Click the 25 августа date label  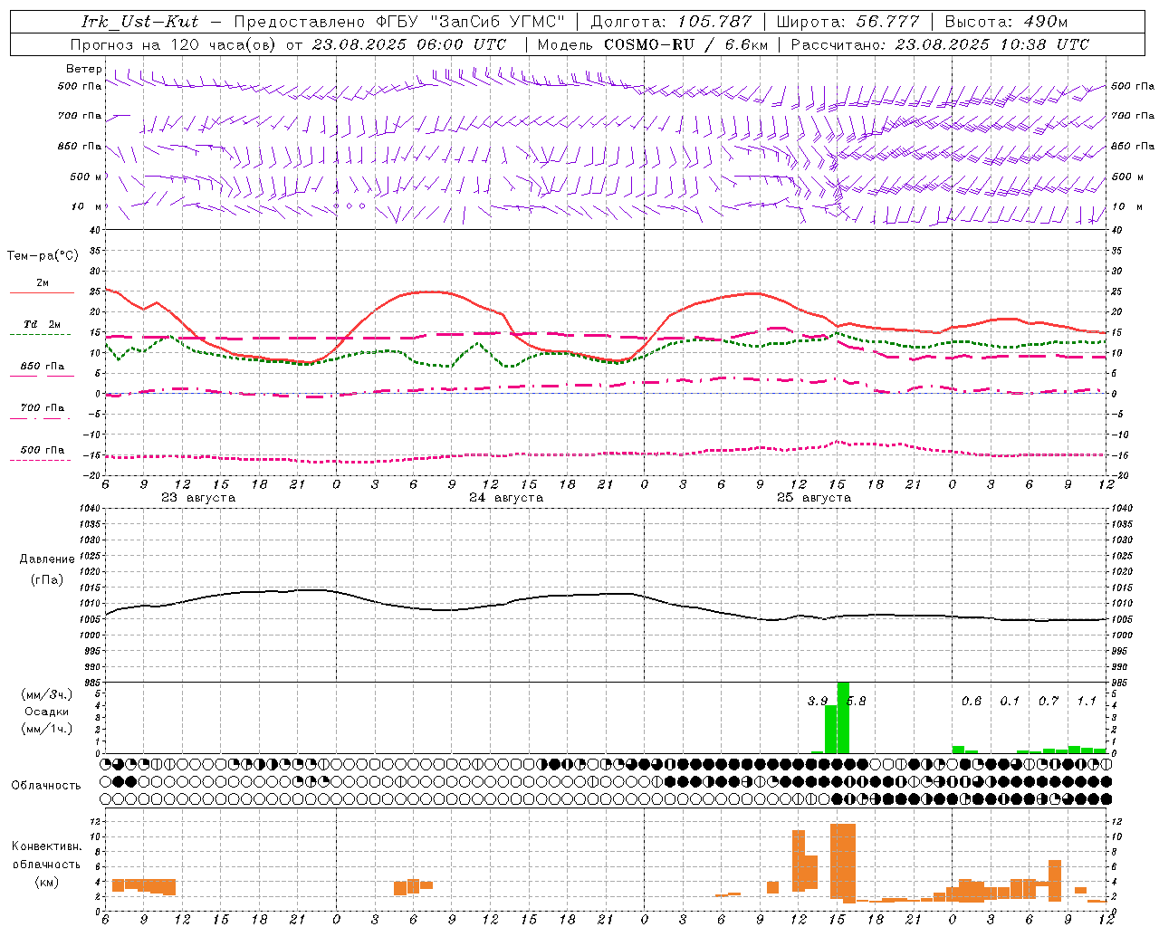click(x=814, y=498)
